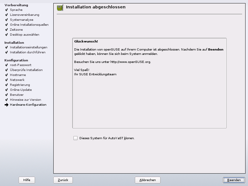Go back with the Zurück button
The height and width of the screenshot is (186, 248).
pos(63,180)
